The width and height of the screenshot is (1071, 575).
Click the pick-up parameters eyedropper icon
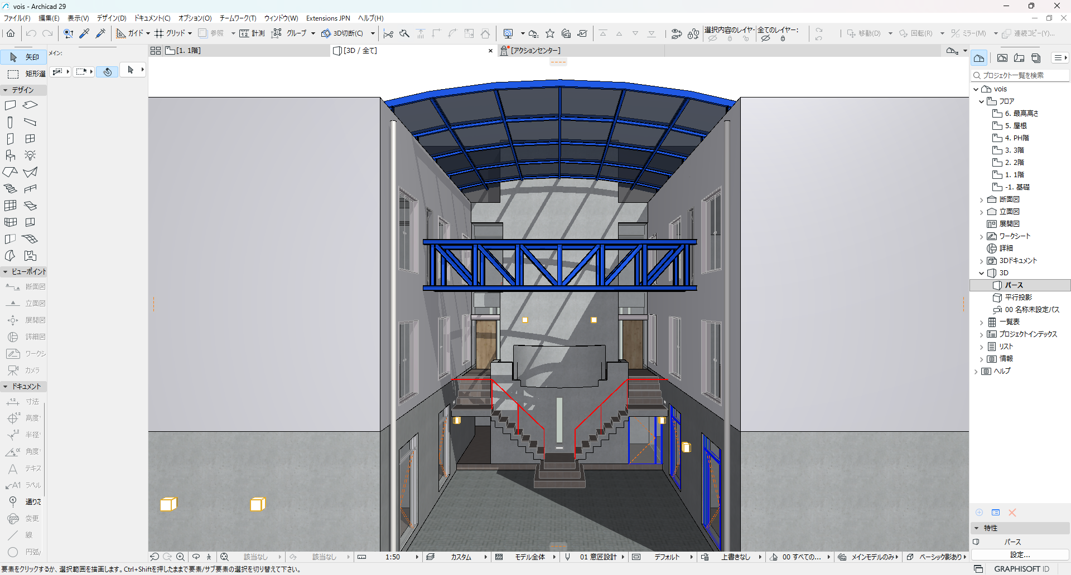click(84, 33)
